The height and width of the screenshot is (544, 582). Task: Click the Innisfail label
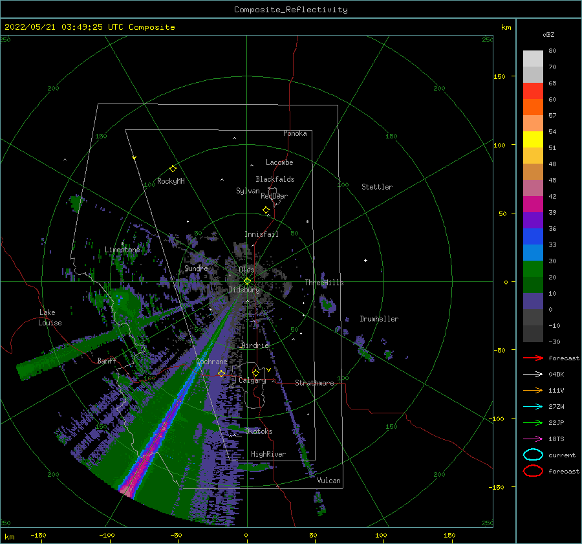[261, 234]
